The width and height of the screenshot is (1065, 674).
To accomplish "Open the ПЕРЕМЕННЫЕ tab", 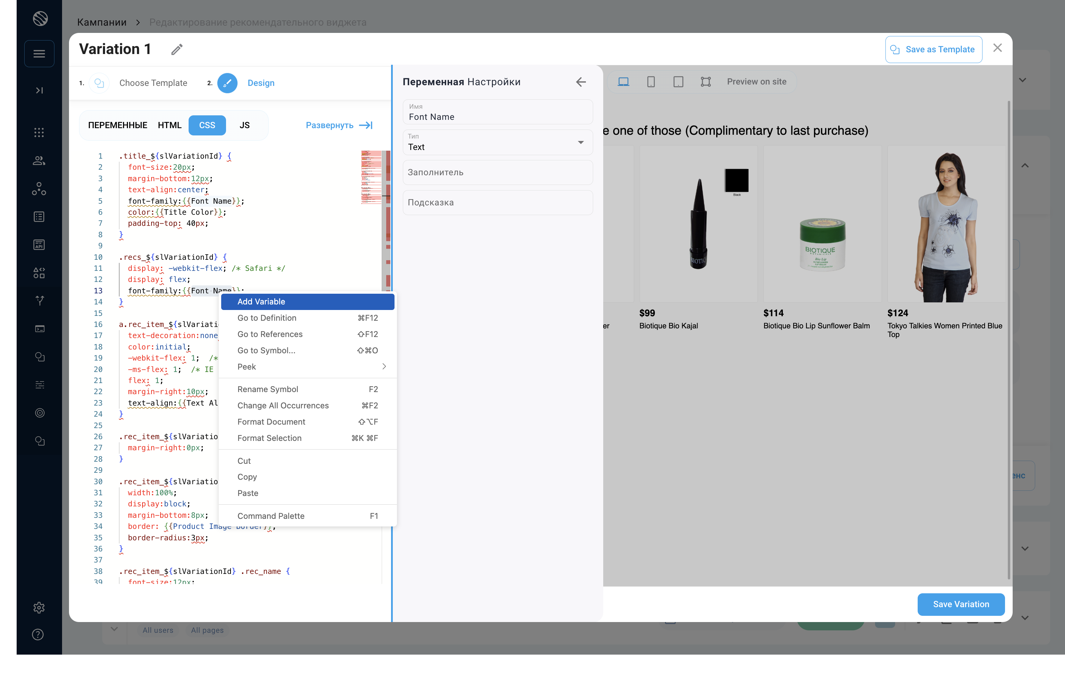I will coord(118,125).
